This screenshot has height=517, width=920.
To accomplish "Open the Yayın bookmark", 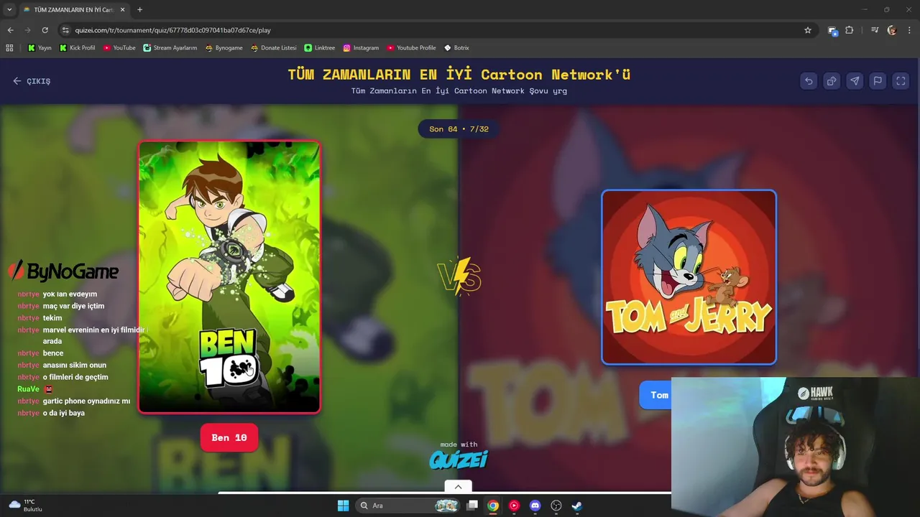I will (40, 47).
